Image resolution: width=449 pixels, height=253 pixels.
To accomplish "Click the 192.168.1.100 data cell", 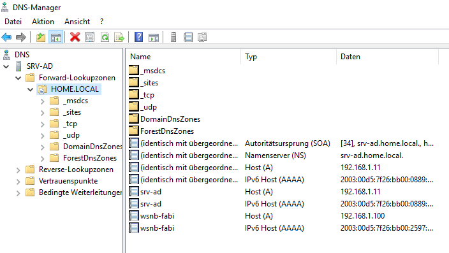I will pyautogui.click(x=362, y=216).
